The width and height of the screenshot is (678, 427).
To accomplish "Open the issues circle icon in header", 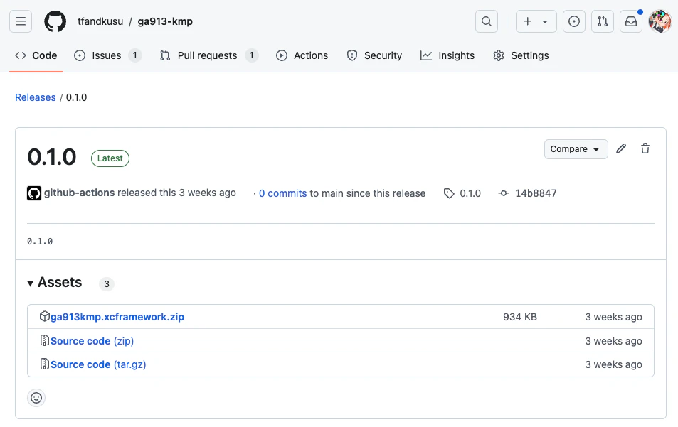I will pos(574,21).
